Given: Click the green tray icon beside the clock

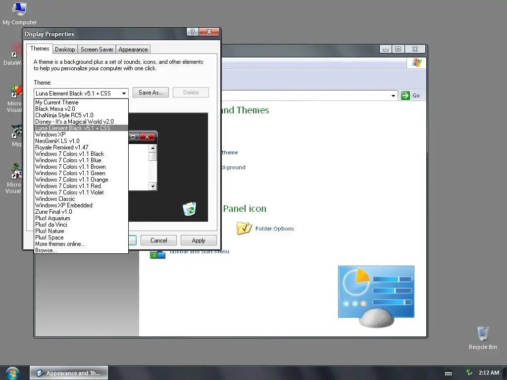Looking at the screenshot, I should pyautogui.click(x=469, y=373).
